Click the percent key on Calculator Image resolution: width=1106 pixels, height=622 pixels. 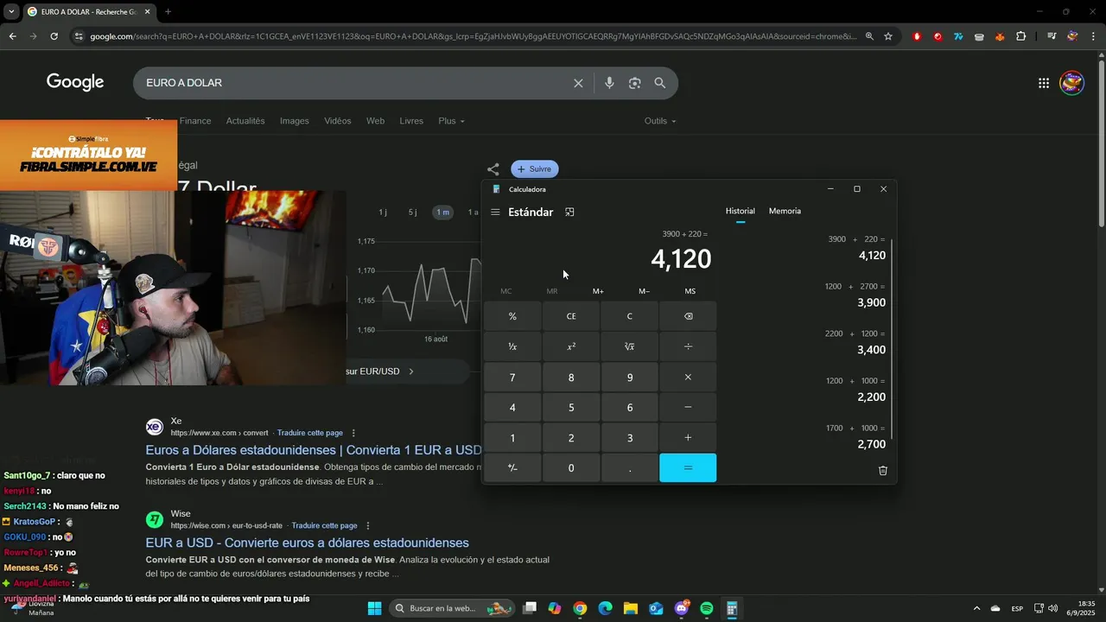512,316
